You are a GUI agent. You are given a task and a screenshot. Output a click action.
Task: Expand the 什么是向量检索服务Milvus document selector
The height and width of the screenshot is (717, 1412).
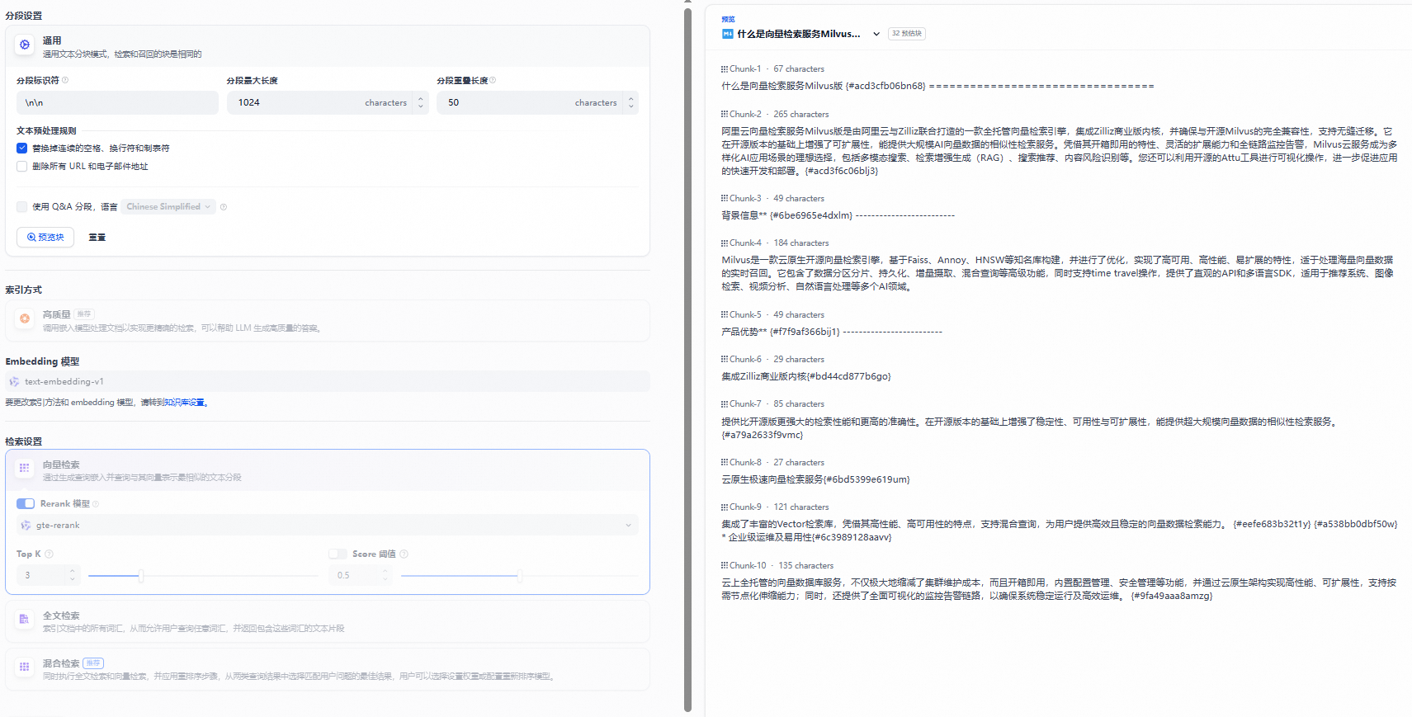point(876,34)
